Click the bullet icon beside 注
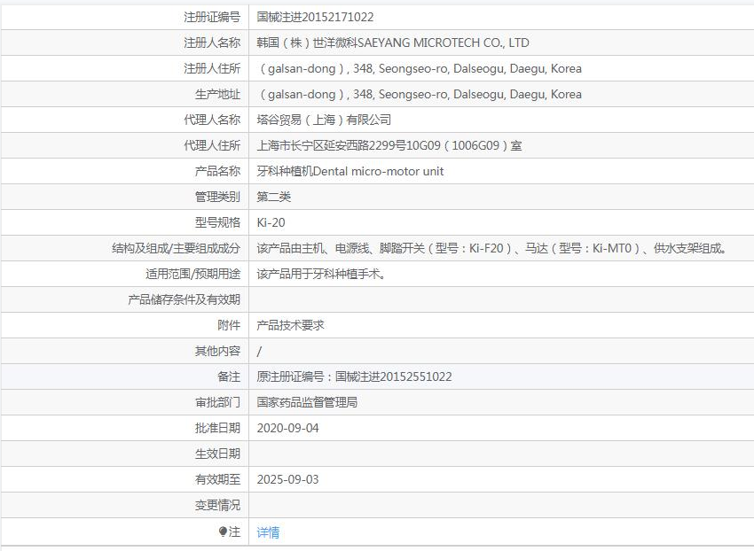The width and height of the screenshot is (754, 551). pos(223,532)
